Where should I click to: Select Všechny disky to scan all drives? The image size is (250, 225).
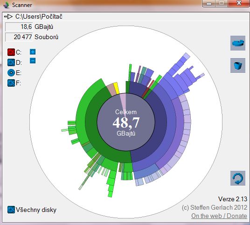(32, 210)
